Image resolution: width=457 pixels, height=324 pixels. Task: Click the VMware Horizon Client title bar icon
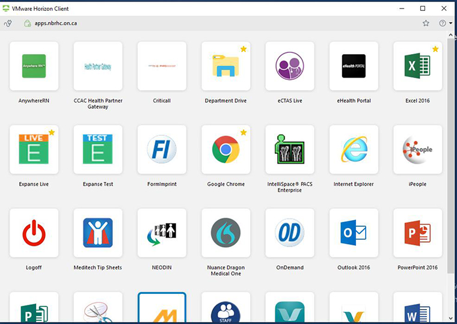[x=6, y=8]
